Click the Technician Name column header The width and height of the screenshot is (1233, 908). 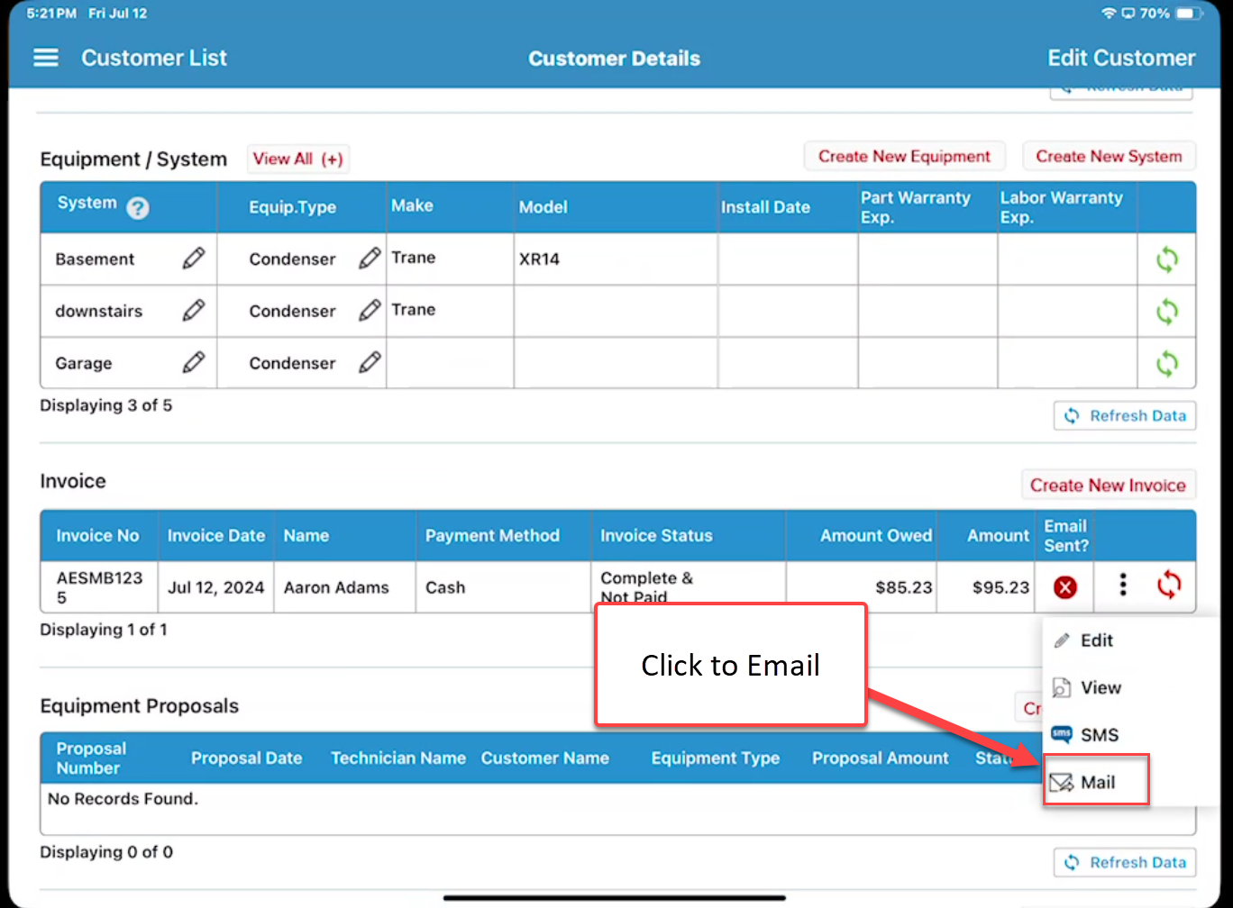(398, 758)
